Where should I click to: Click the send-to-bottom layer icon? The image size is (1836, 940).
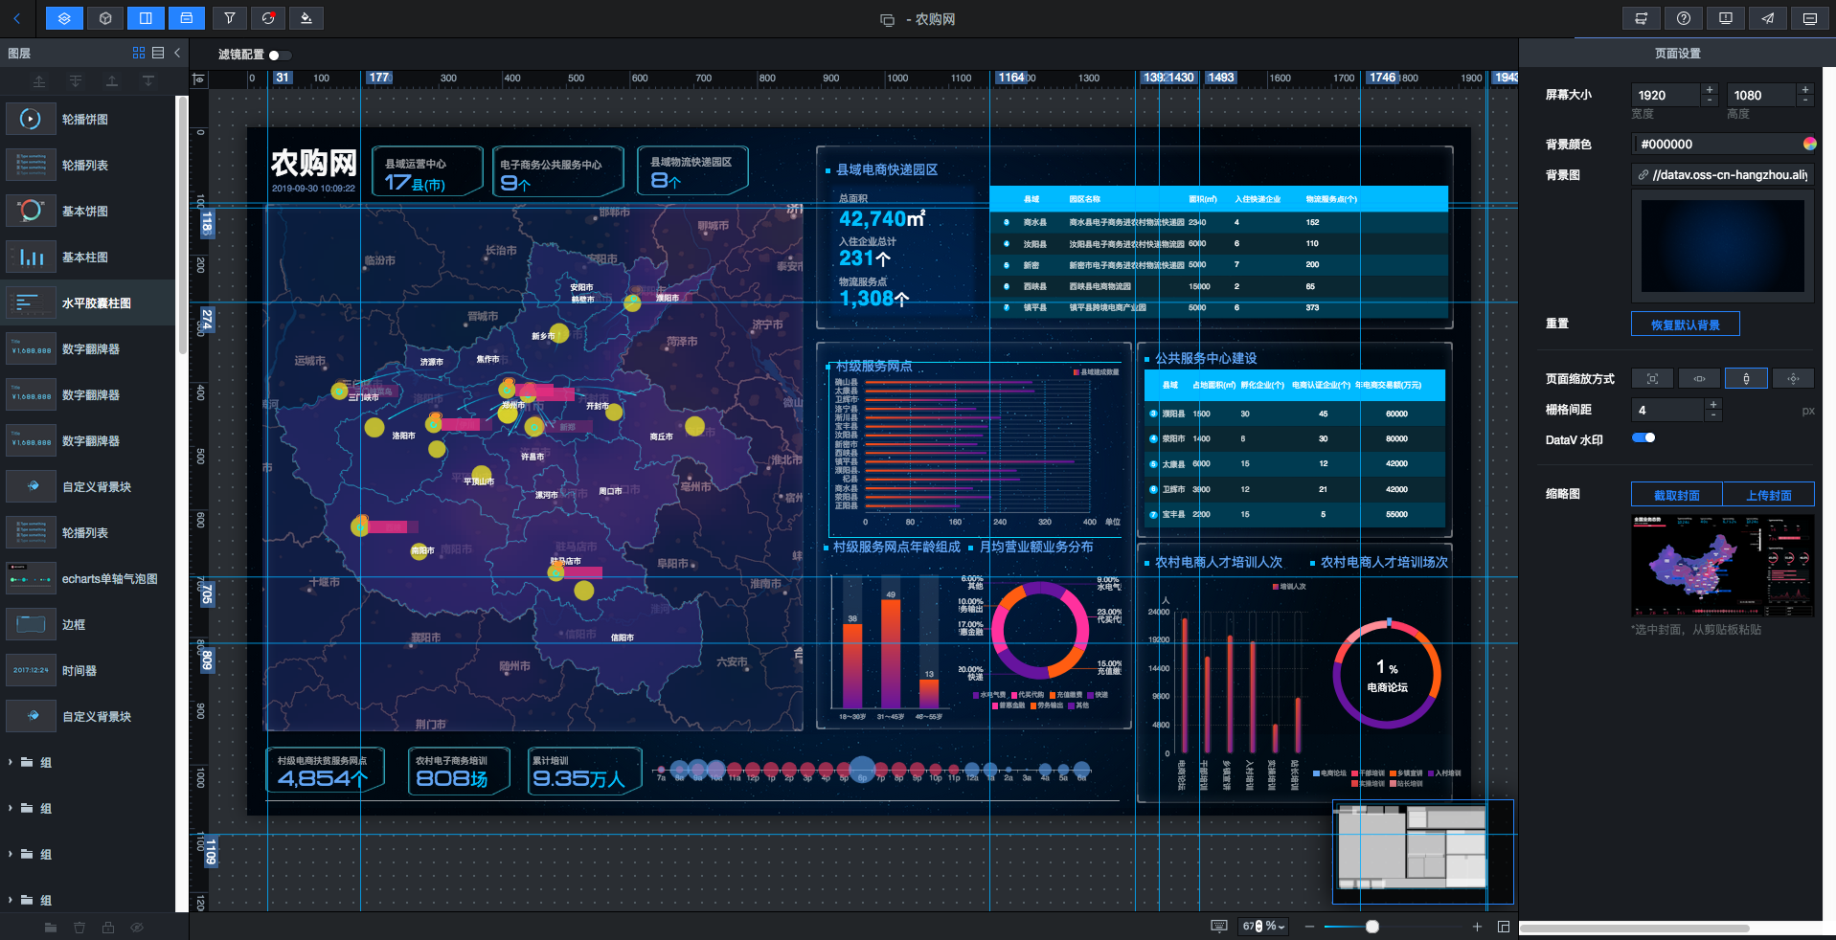76,81
